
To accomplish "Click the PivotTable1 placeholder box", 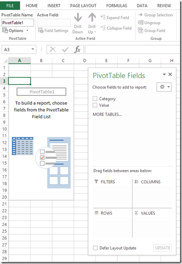I will pos(41,92).
